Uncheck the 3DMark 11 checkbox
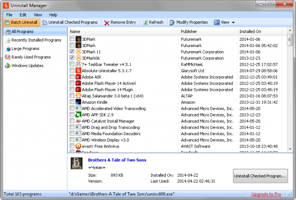 point(72,51)
